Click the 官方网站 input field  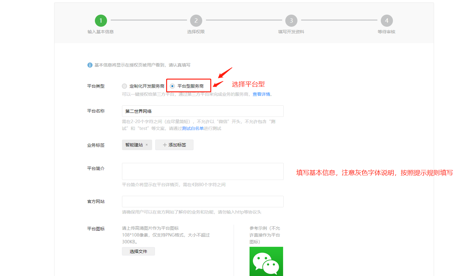(203, 201)
